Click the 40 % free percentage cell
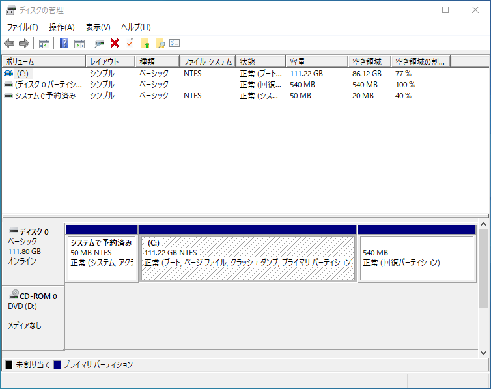Screen dimensions: 491x389 pos(403,96)
